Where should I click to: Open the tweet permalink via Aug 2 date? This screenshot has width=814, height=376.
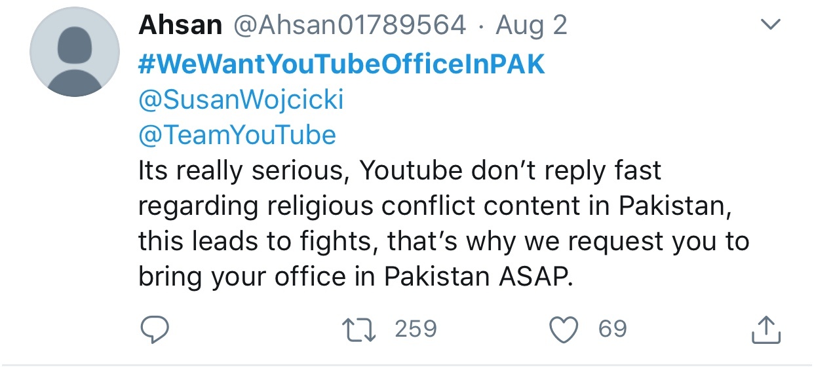(532, 26)
